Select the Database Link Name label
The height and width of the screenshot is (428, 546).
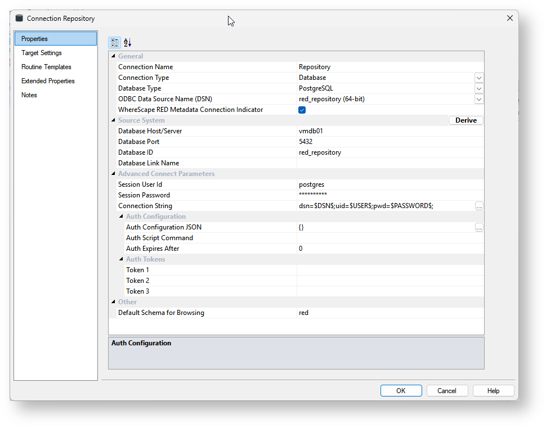pos(149,163)
